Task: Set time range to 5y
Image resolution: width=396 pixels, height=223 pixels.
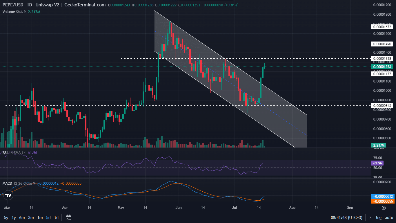Action: [6, 217]
